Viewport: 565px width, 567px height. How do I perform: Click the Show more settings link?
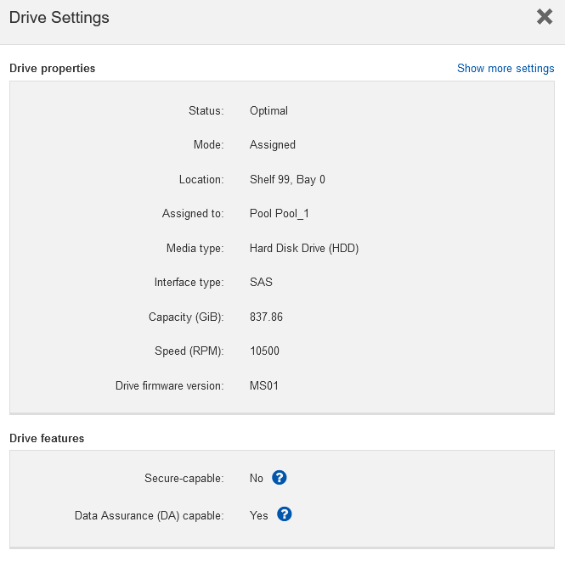click(x=506, y=69)
